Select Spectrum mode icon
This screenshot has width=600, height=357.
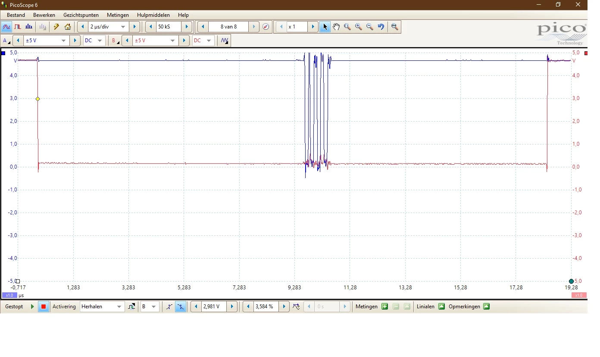(29, 27)
